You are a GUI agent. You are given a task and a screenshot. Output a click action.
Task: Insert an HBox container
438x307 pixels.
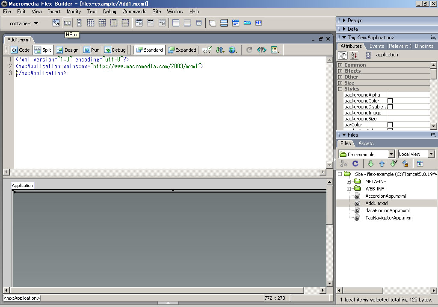pos(67,23)
